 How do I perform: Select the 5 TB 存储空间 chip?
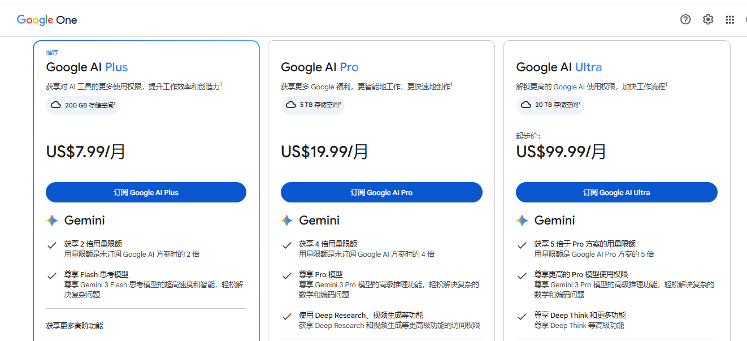pos(312,105)
